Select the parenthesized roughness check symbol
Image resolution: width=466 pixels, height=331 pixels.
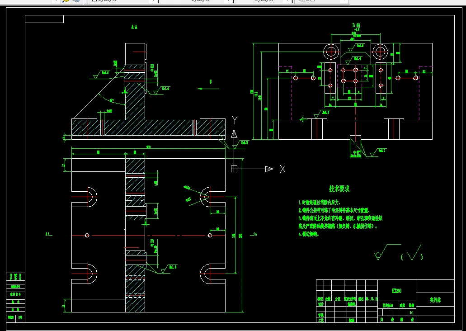(x=412, y=253)
